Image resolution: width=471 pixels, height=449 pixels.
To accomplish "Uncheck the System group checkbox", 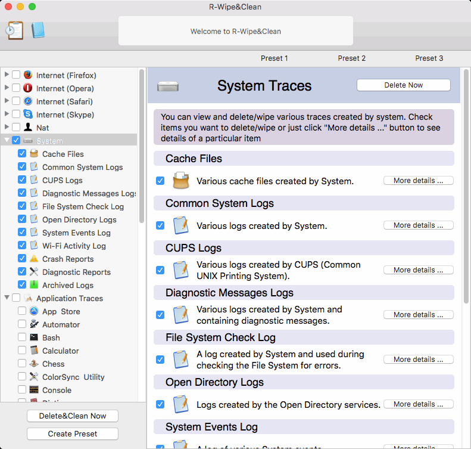I will (x=16, y=140).
